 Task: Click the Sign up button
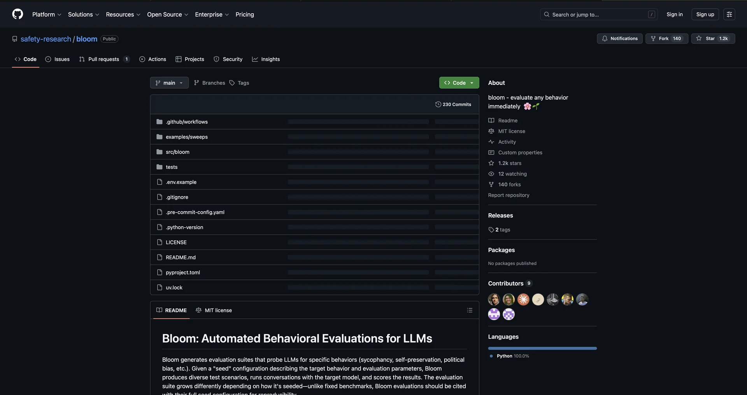[705, 14]
